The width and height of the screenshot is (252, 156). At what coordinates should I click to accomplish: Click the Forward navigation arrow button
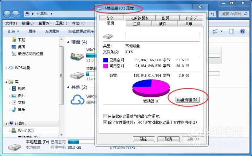coord(16,14)
